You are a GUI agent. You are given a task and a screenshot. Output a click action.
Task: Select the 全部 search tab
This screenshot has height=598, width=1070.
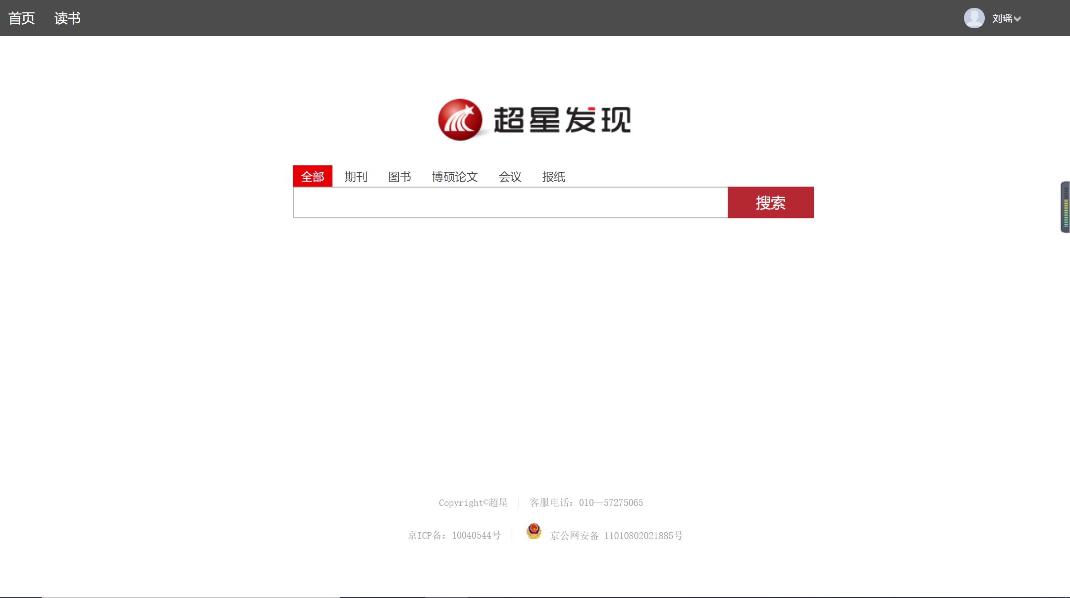pyautogui.click(x=313, y=177)
